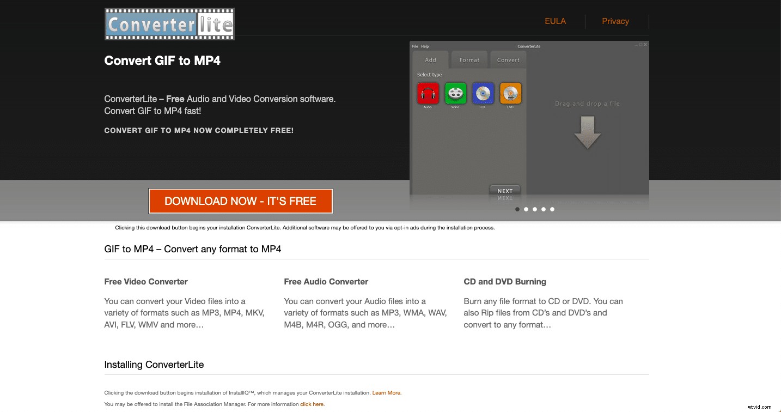This screenshot has height=412, width=781.
Task: Select the DVD type icon
Action: pyautogui.click(x=511, y=93)
